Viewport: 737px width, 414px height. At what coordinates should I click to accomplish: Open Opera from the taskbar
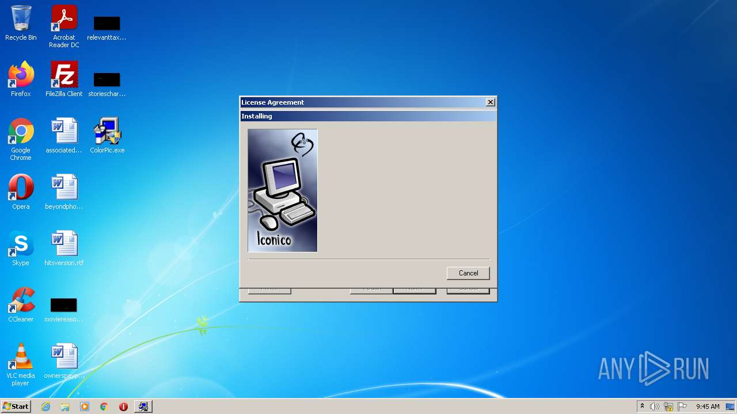coord(123,407)
